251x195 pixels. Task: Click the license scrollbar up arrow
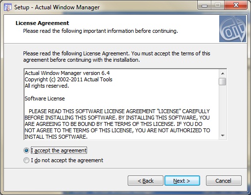(223, 73)
